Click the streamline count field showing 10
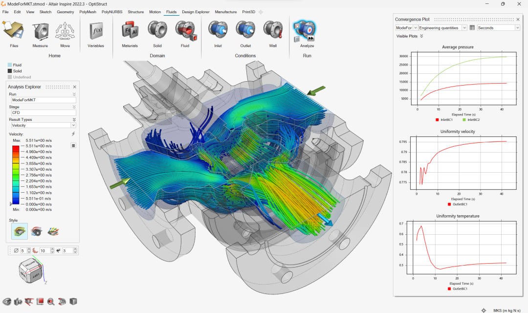The width and height of the screenshot is (528, 313). pos(45,251)
